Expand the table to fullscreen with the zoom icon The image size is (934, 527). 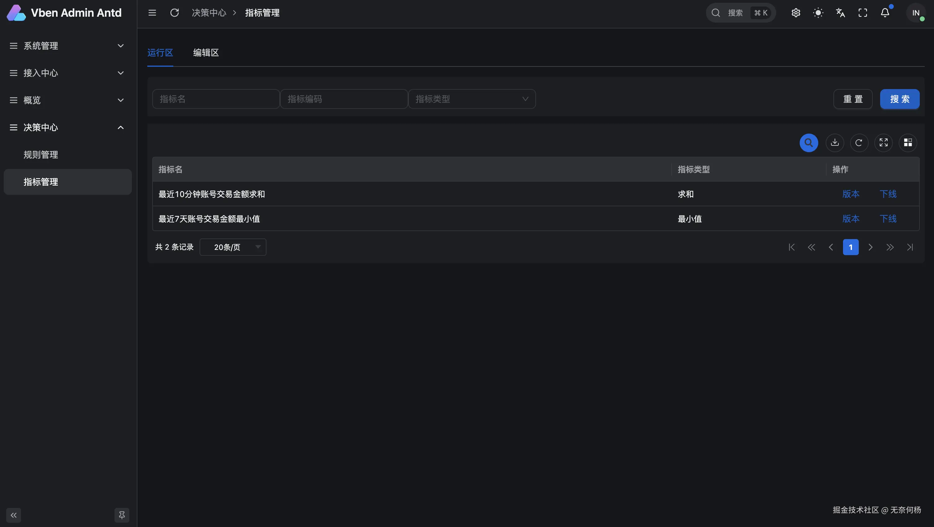(x=883, y=143)
